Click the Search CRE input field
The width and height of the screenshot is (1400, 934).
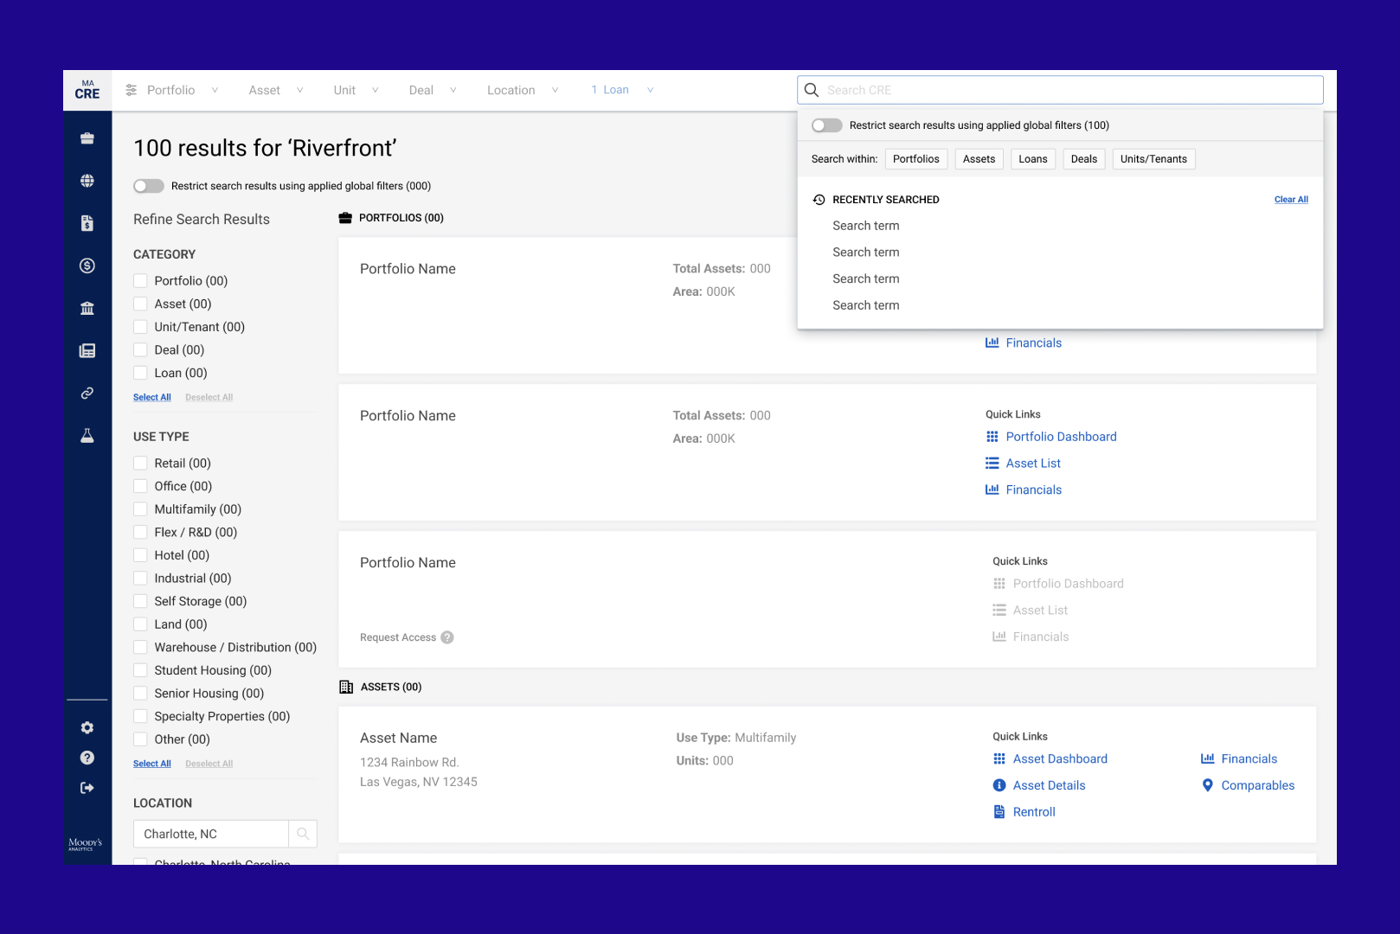click(1069, 90)
